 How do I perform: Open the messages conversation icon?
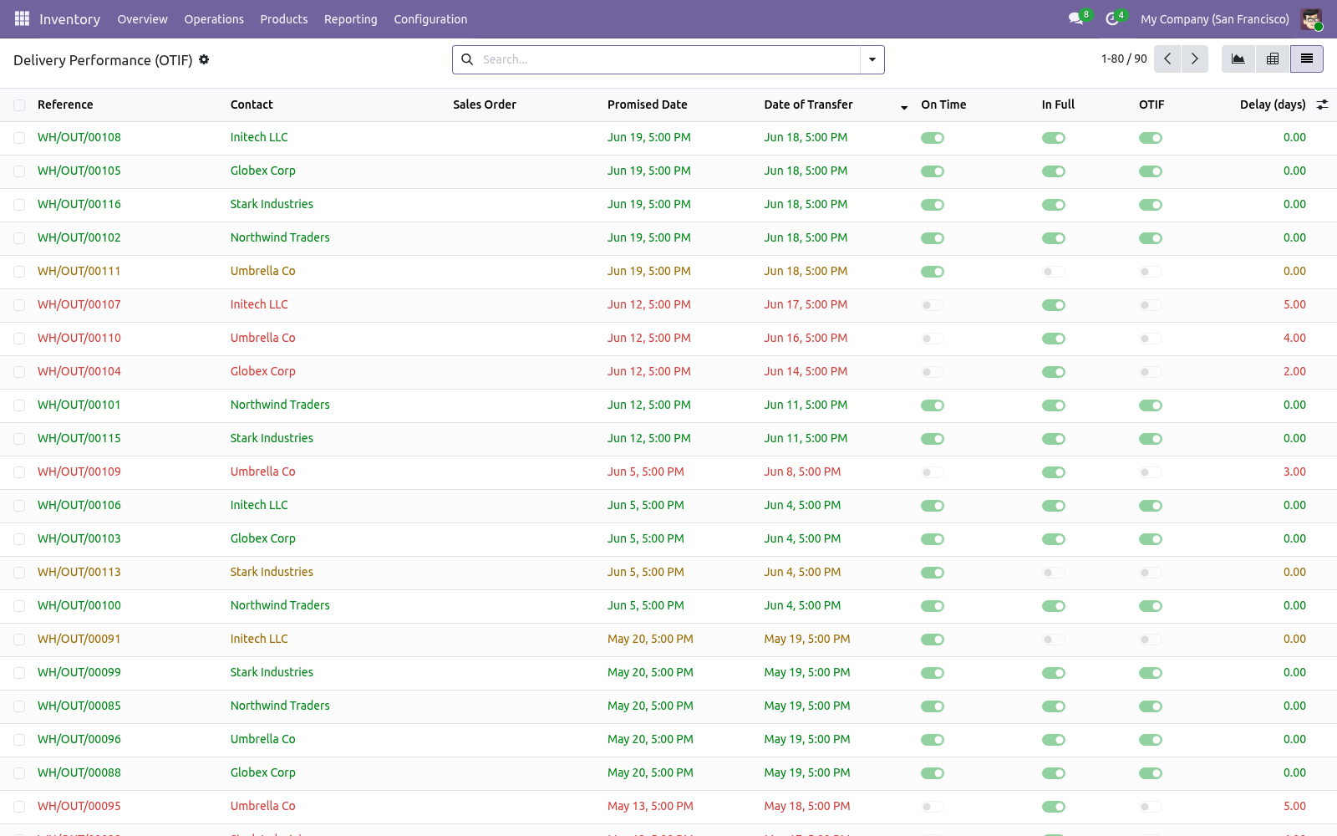(1075, 18)
